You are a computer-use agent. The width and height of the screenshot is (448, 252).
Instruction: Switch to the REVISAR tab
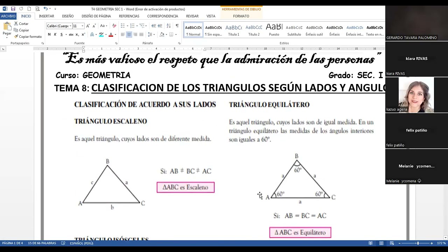tap(192, 16)
